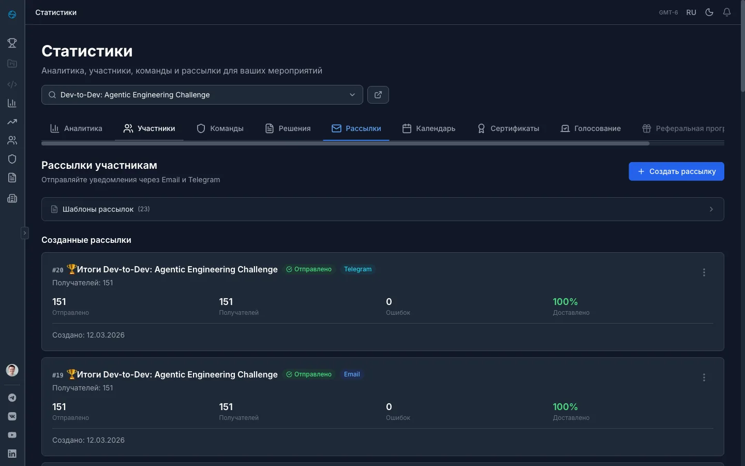Open the Сертификаты tab
The image size is (745, 466).
pos(508,128)
